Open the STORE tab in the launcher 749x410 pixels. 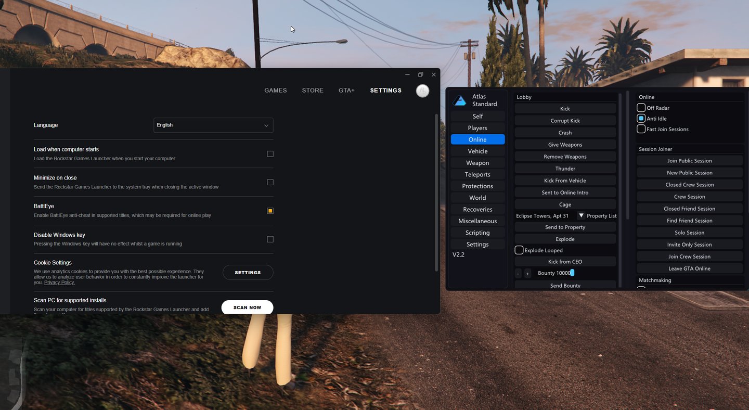click(x=313, y=91)
